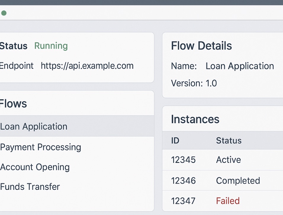Click the Running status value
This screenshot has width=283, height=215.
click(x=51, y=46)
